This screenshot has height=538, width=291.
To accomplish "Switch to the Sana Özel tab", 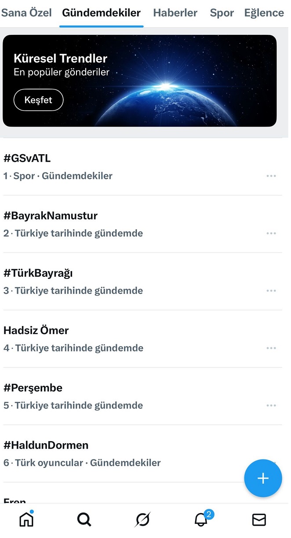I will pyautogui.click(x=26, y=13).
